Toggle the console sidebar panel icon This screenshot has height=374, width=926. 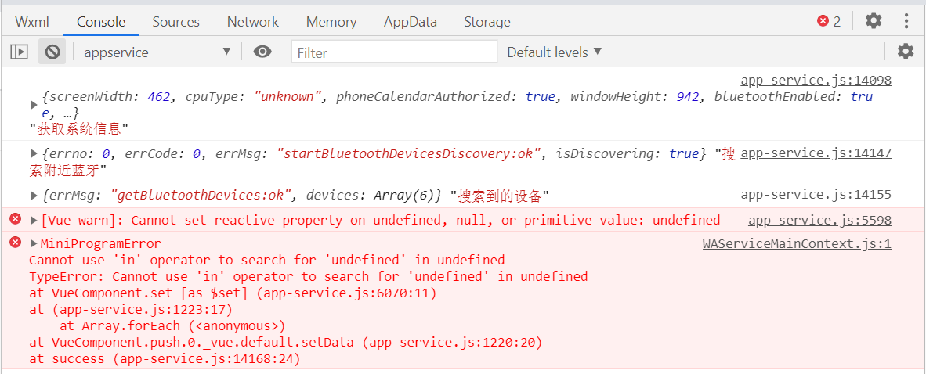tap(20, 52)
